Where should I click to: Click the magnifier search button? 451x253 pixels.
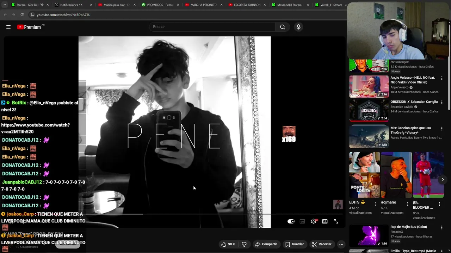[283, 27]
